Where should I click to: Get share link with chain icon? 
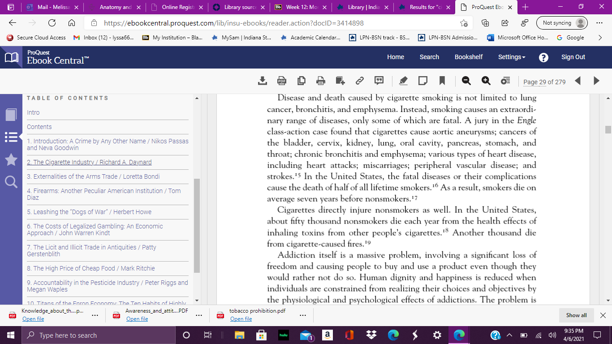359,81
